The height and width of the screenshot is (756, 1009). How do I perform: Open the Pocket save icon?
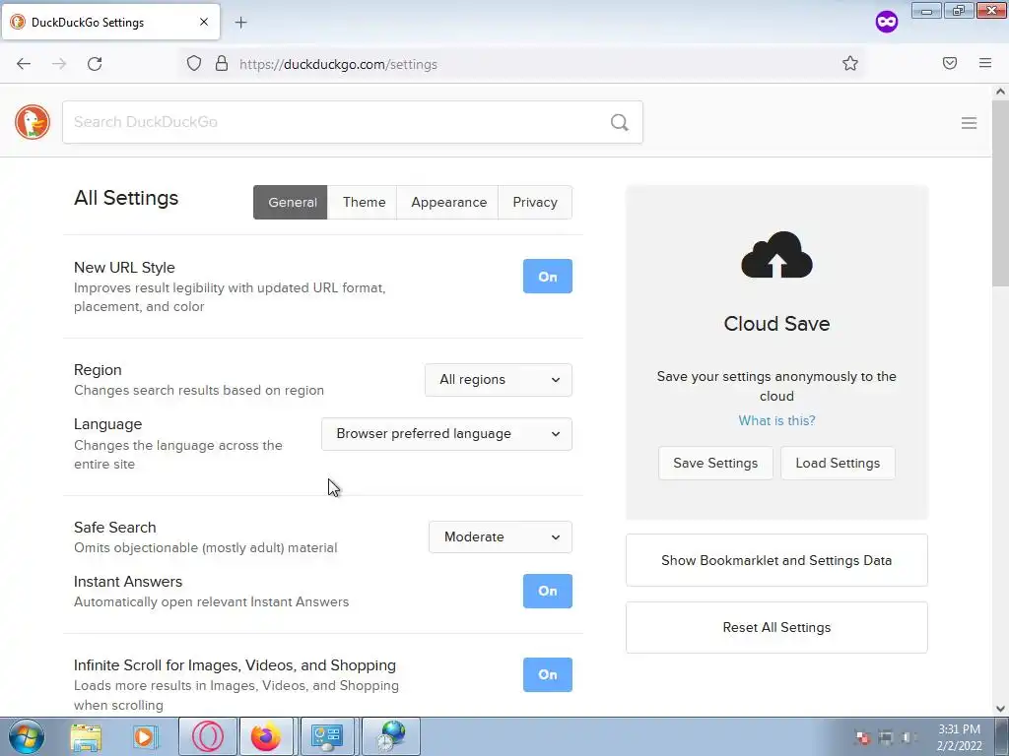point(950,63)
